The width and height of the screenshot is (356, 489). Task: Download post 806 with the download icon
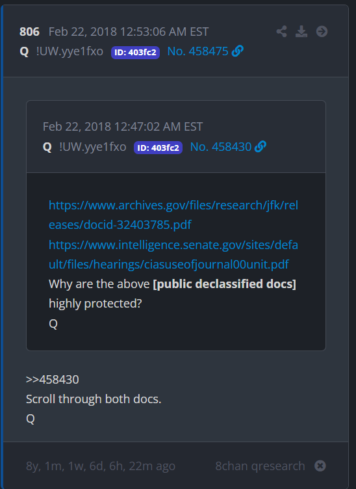[301, 31]
